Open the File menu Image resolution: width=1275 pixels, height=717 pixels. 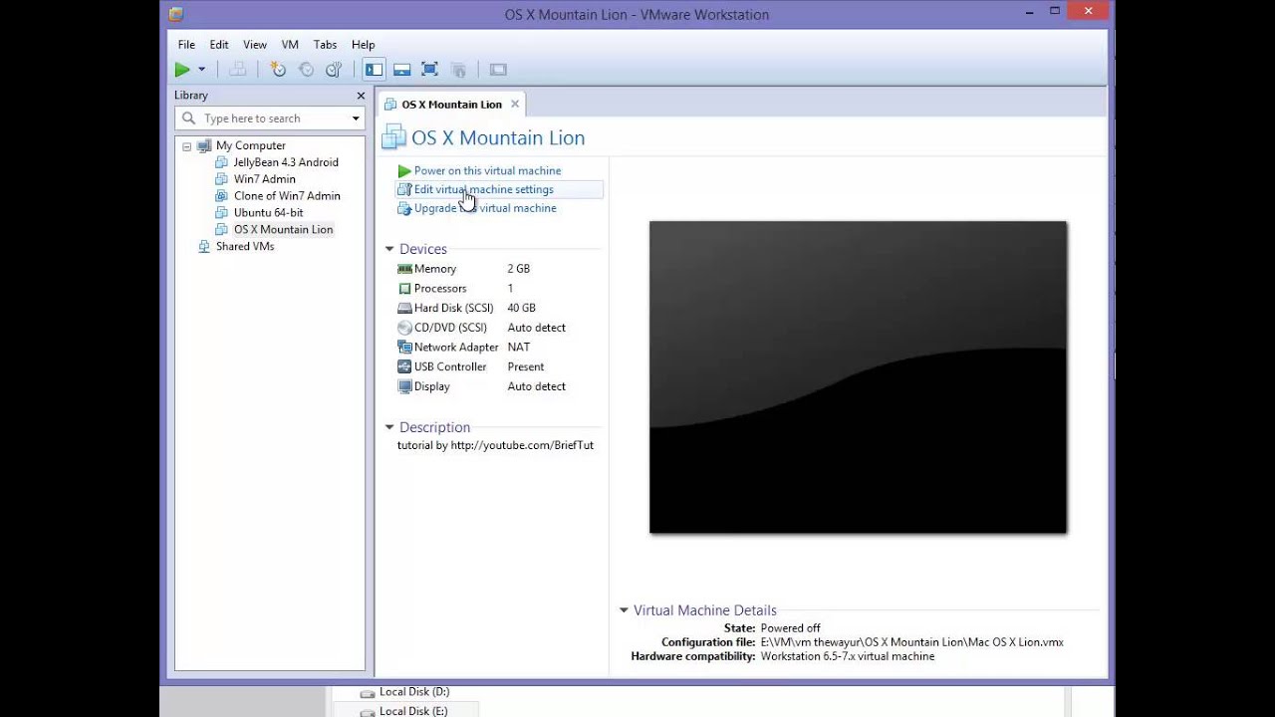[186, 45]
